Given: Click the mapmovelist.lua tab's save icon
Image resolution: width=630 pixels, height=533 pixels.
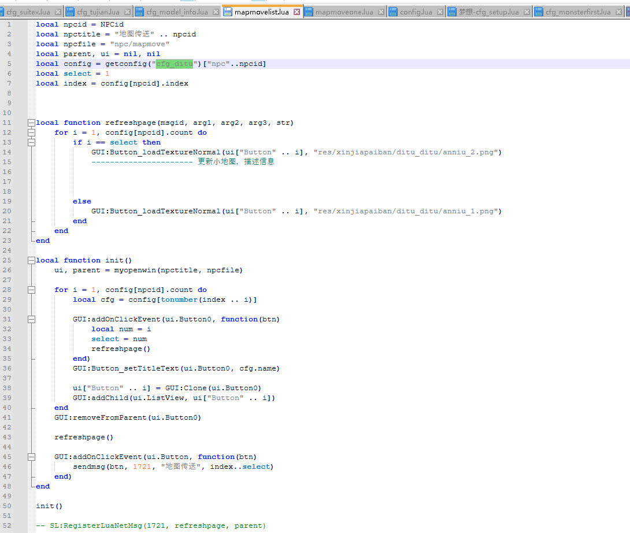Looking at the screenshot, I should 228,12.
